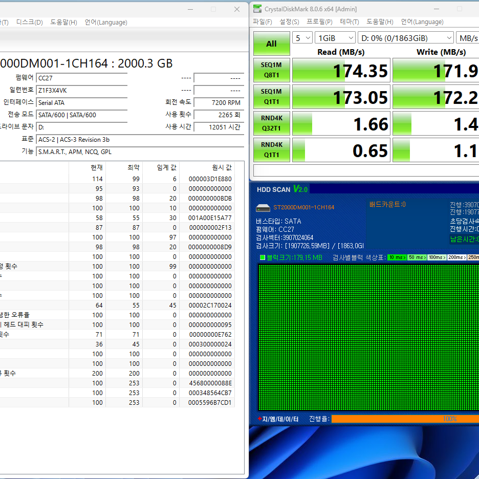Click the SEQ1M Q8T1 read result 174.35
This screenshot has height=479, width=479.
341,70
